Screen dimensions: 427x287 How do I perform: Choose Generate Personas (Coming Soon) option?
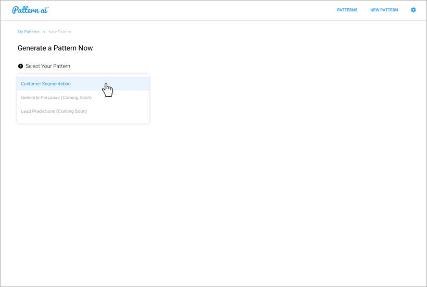tap(56, 98)
